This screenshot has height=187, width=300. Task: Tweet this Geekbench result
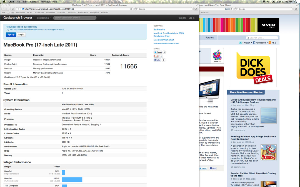pos(158,52)
